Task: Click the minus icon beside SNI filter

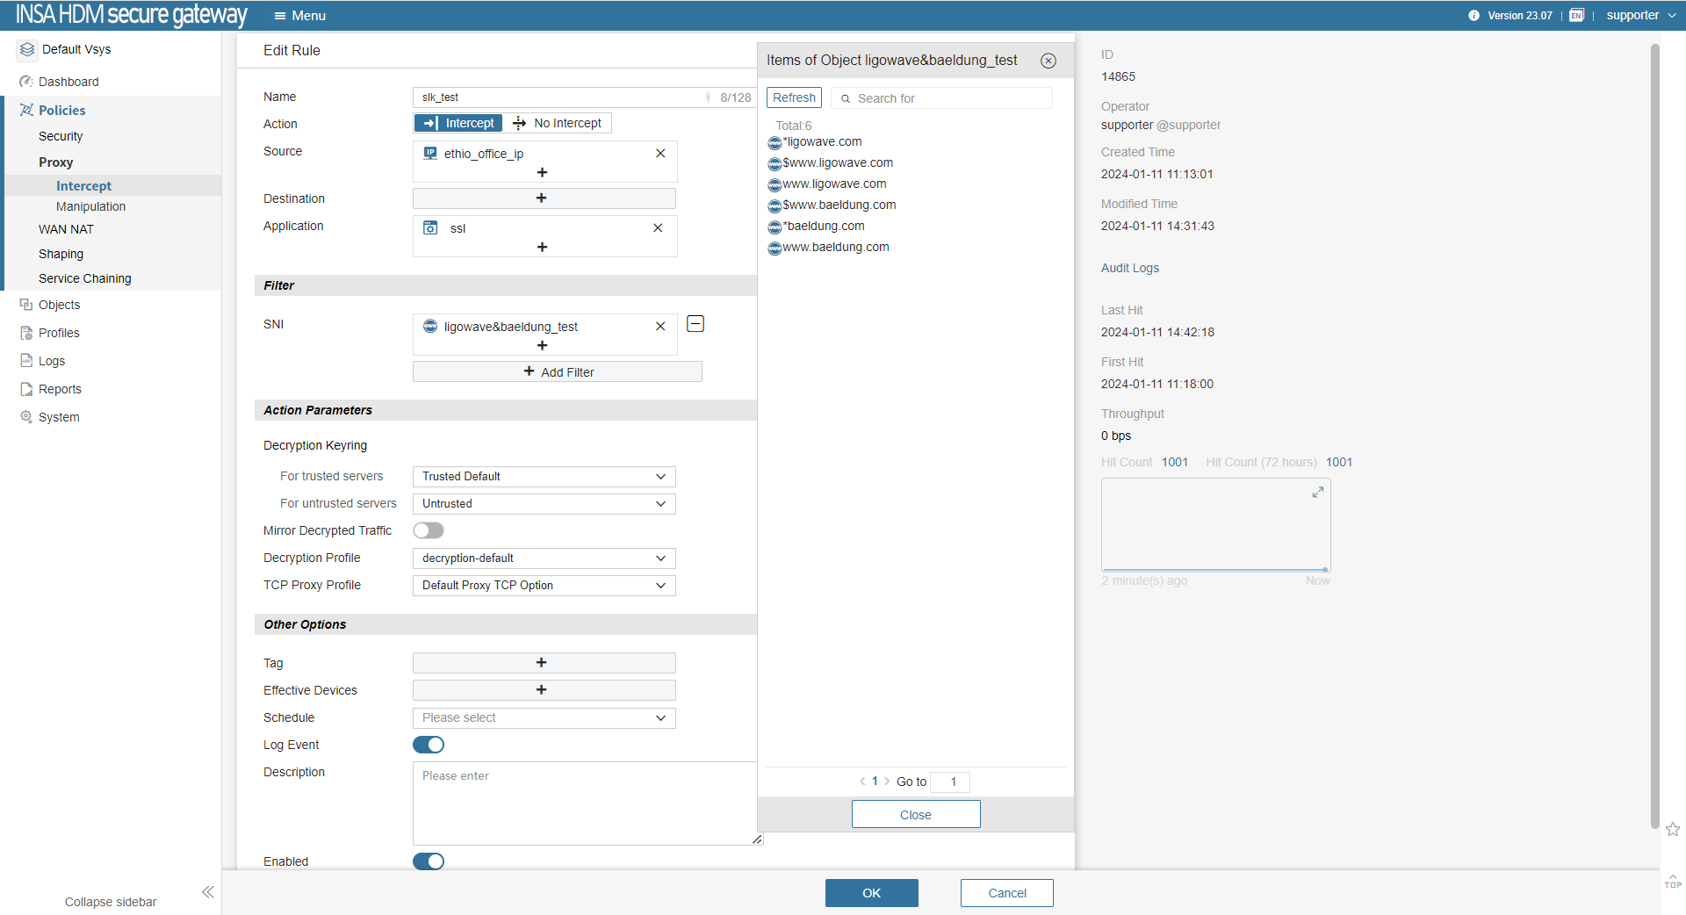Action: 695,324
